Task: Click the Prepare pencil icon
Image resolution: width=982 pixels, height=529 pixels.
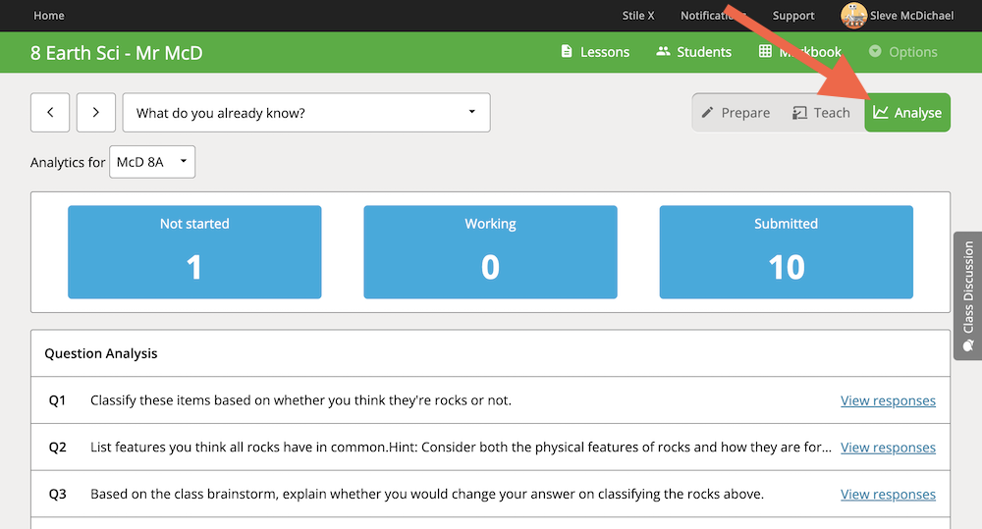Action: [x=707, y=113]
